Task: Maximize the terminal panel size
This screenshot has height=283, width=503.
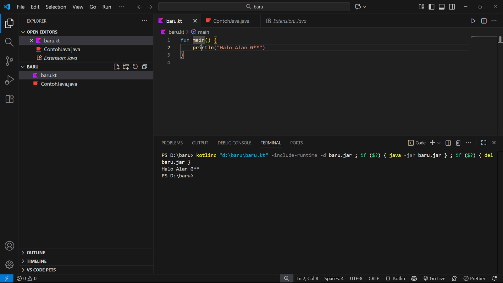Action: coord(484,143)
